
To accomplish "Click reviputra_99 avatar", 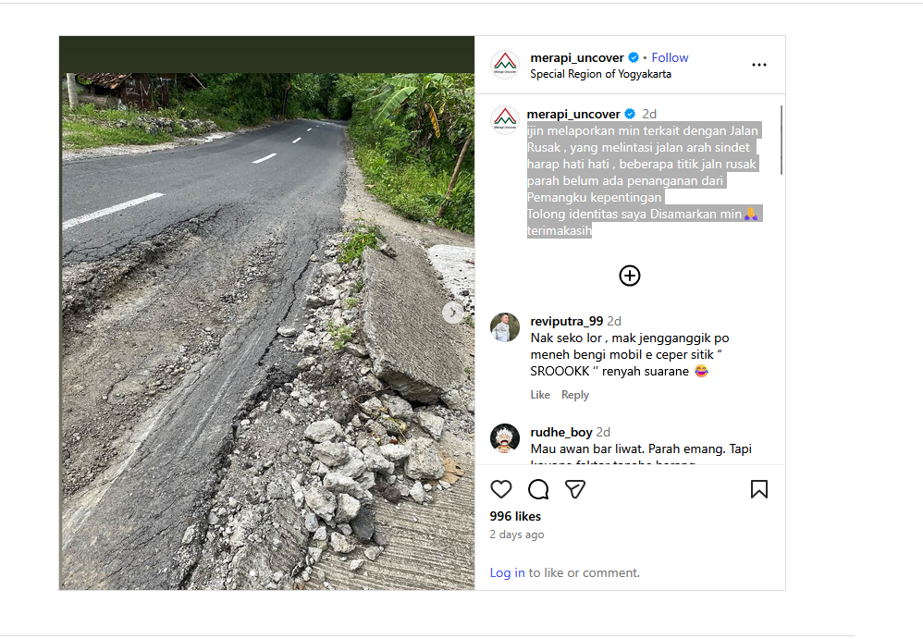I will 505,327.
